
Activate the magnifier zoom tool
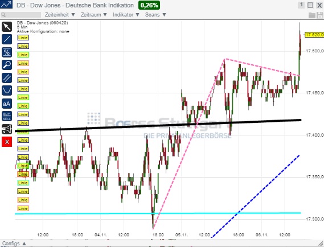[x=7, y=65]
